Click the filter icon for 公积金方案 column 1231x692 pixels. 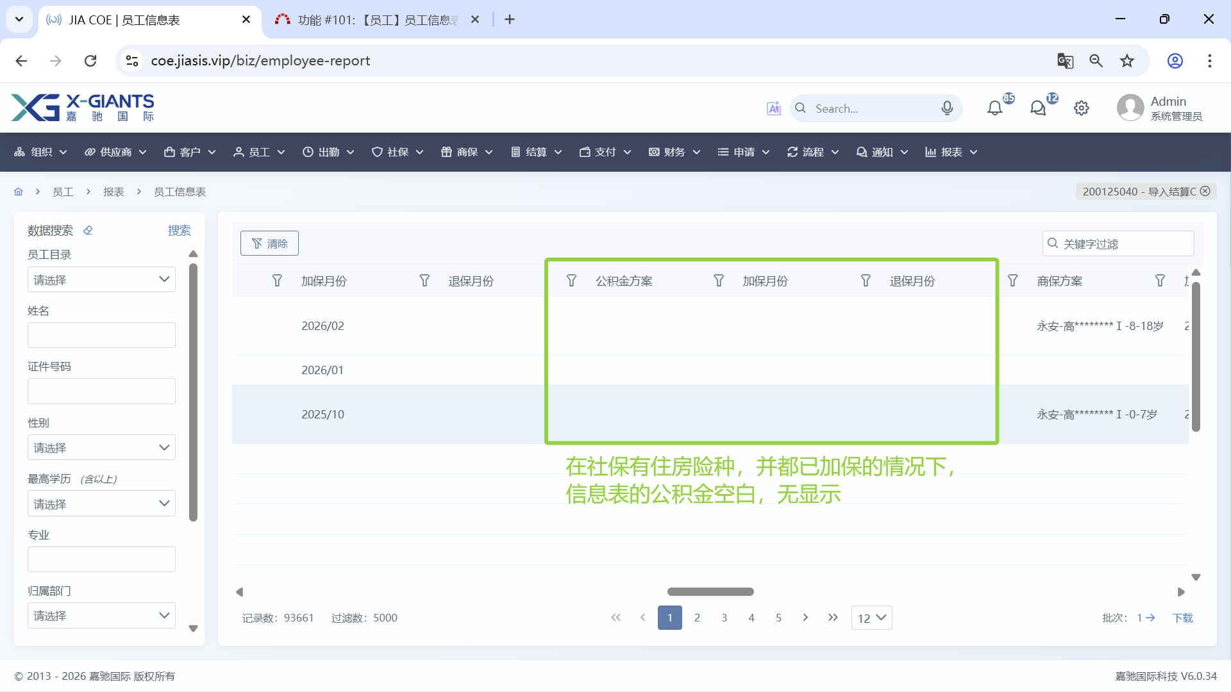[x=571, y=281]
